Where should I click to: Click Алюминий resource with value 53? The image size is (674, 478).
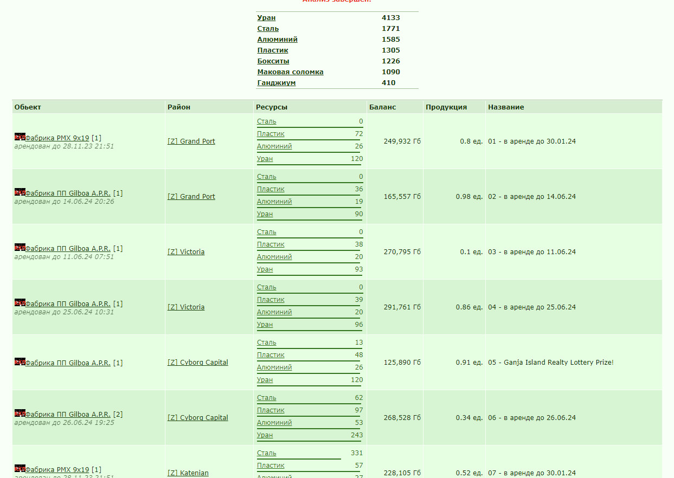coord(274,423)
